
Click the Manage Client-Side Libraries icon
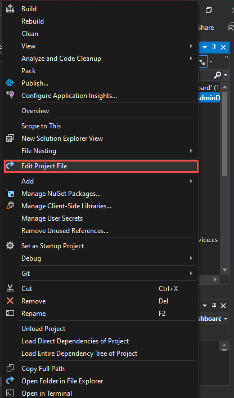click(10, 206)
